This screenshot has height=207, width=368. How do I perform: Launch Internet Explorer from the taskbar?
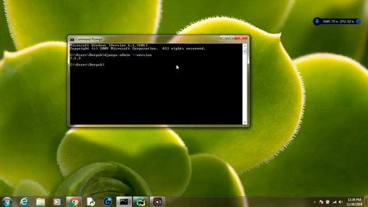point(24,202)
